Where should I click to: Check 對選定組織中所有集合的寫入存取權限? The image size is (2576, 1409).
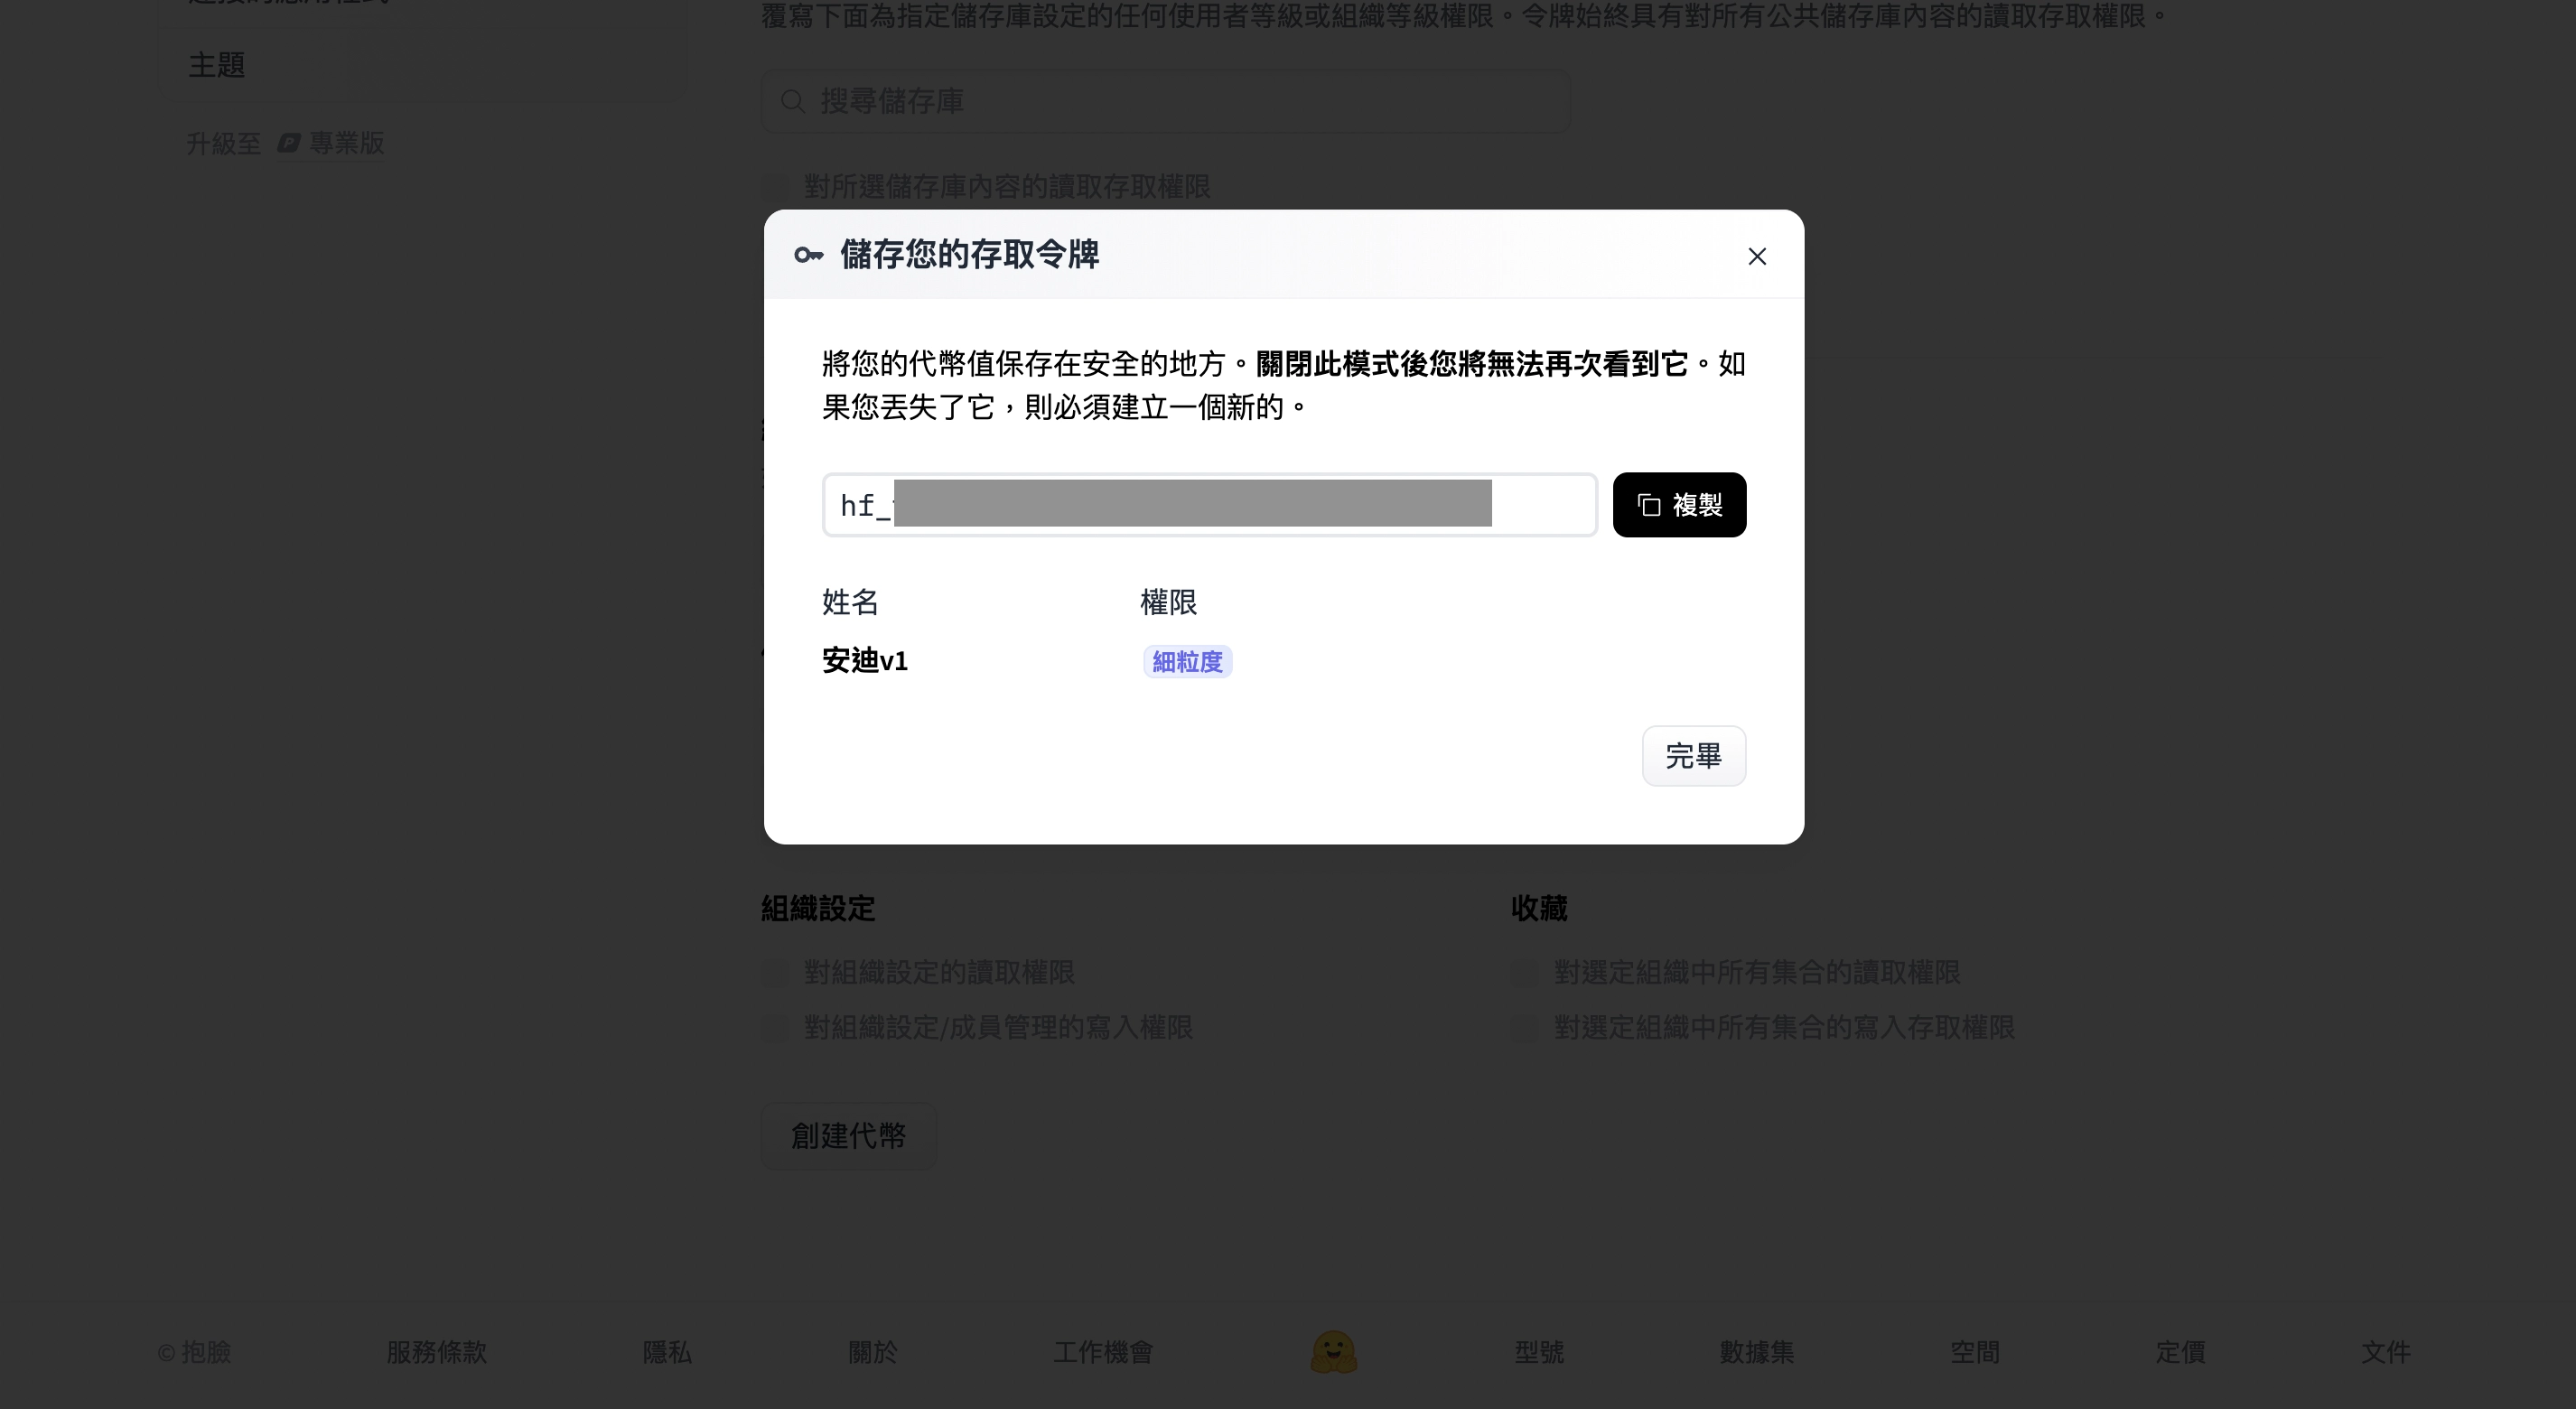click(1524, 1027)
